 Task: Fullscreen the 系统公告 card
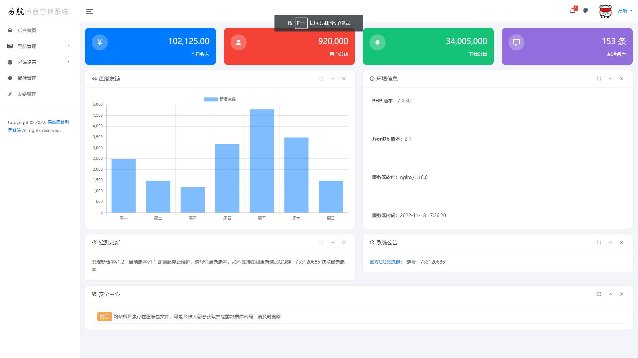click(x=599, y=243)
